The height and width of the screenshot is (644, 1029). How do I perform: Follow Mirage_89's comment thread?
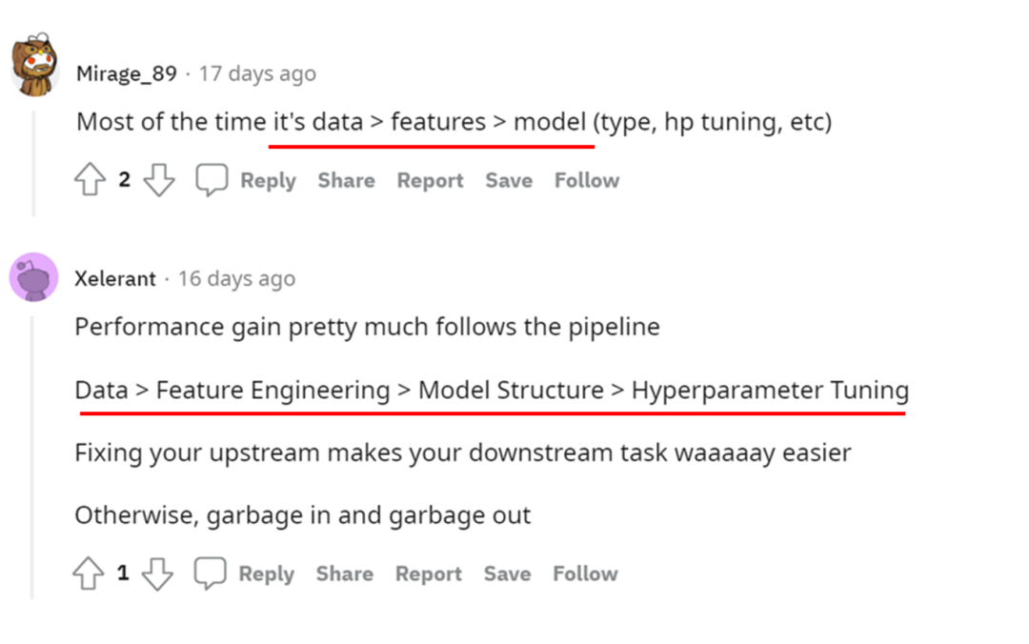587,180
